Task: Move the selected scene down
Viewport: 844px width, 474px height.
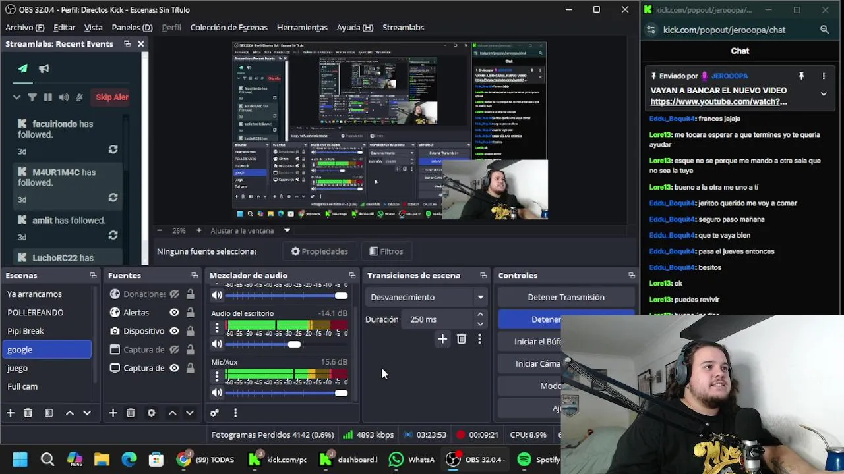Action: click(x=87, y=413)
